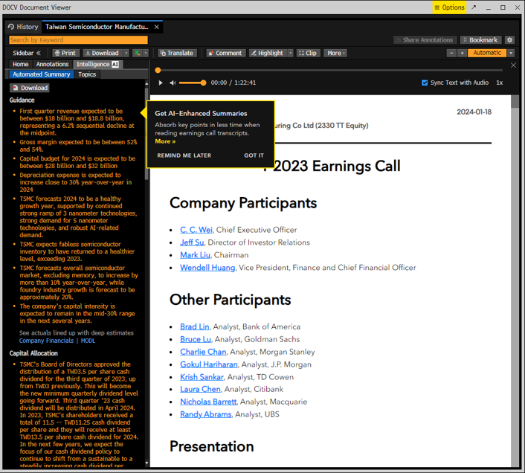Viewport: 525px width, 473px height.
Task: Select the Topics tab
Action: click(87, 74)
